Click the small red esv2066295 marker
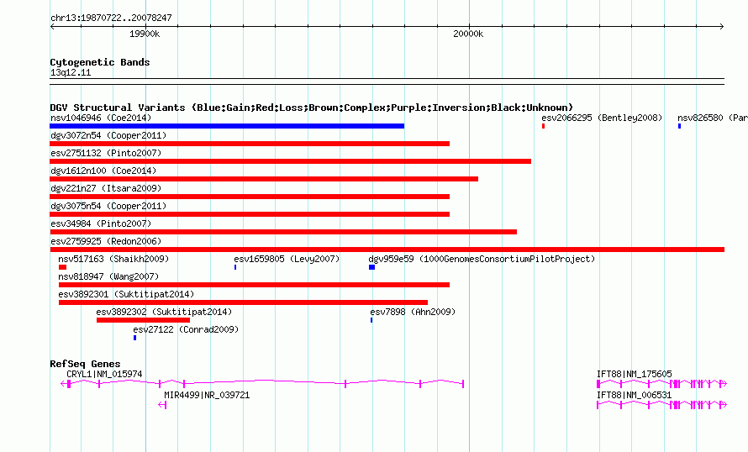The width and height of the screenshot is (748, 452). (543, 126)
